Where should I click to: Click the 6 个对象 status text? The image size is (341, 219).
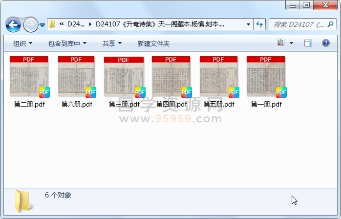click(58, 195)
